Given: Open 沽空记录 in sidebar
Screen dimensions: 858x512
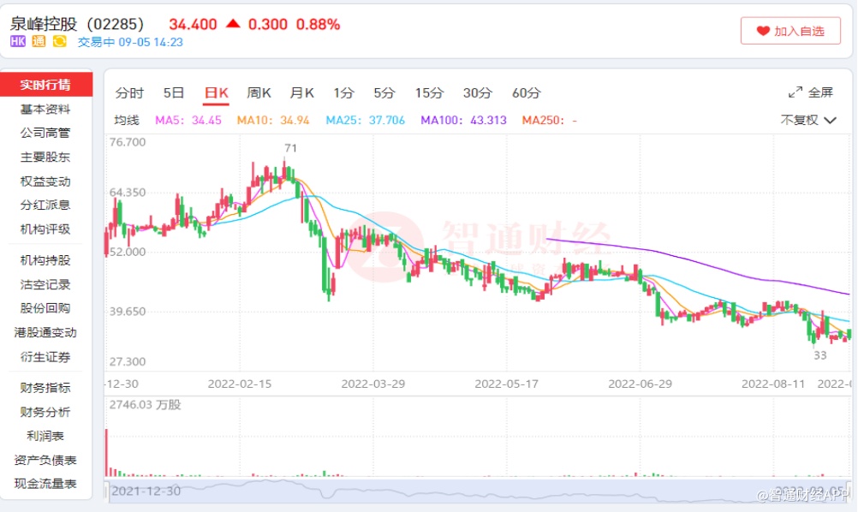Looking at the screenshot, I should pyautogui.click(x=45, y=284).
